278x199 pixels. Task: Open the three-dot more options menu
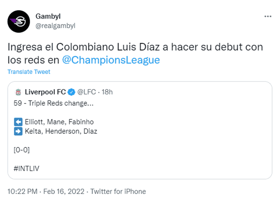pos(268,17)
